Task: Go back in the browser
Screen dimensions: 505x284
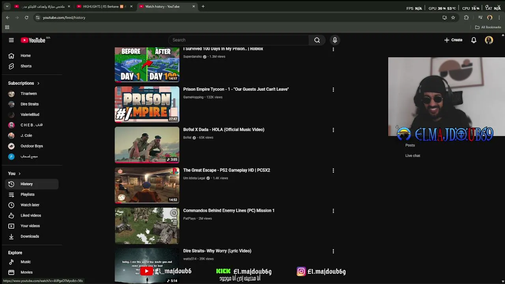Action: 7,17
